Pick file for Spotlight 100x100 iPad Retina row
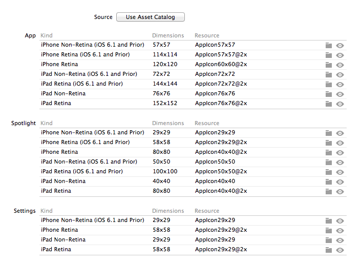The height and width of the screenshot is (262, 361). 329,172
